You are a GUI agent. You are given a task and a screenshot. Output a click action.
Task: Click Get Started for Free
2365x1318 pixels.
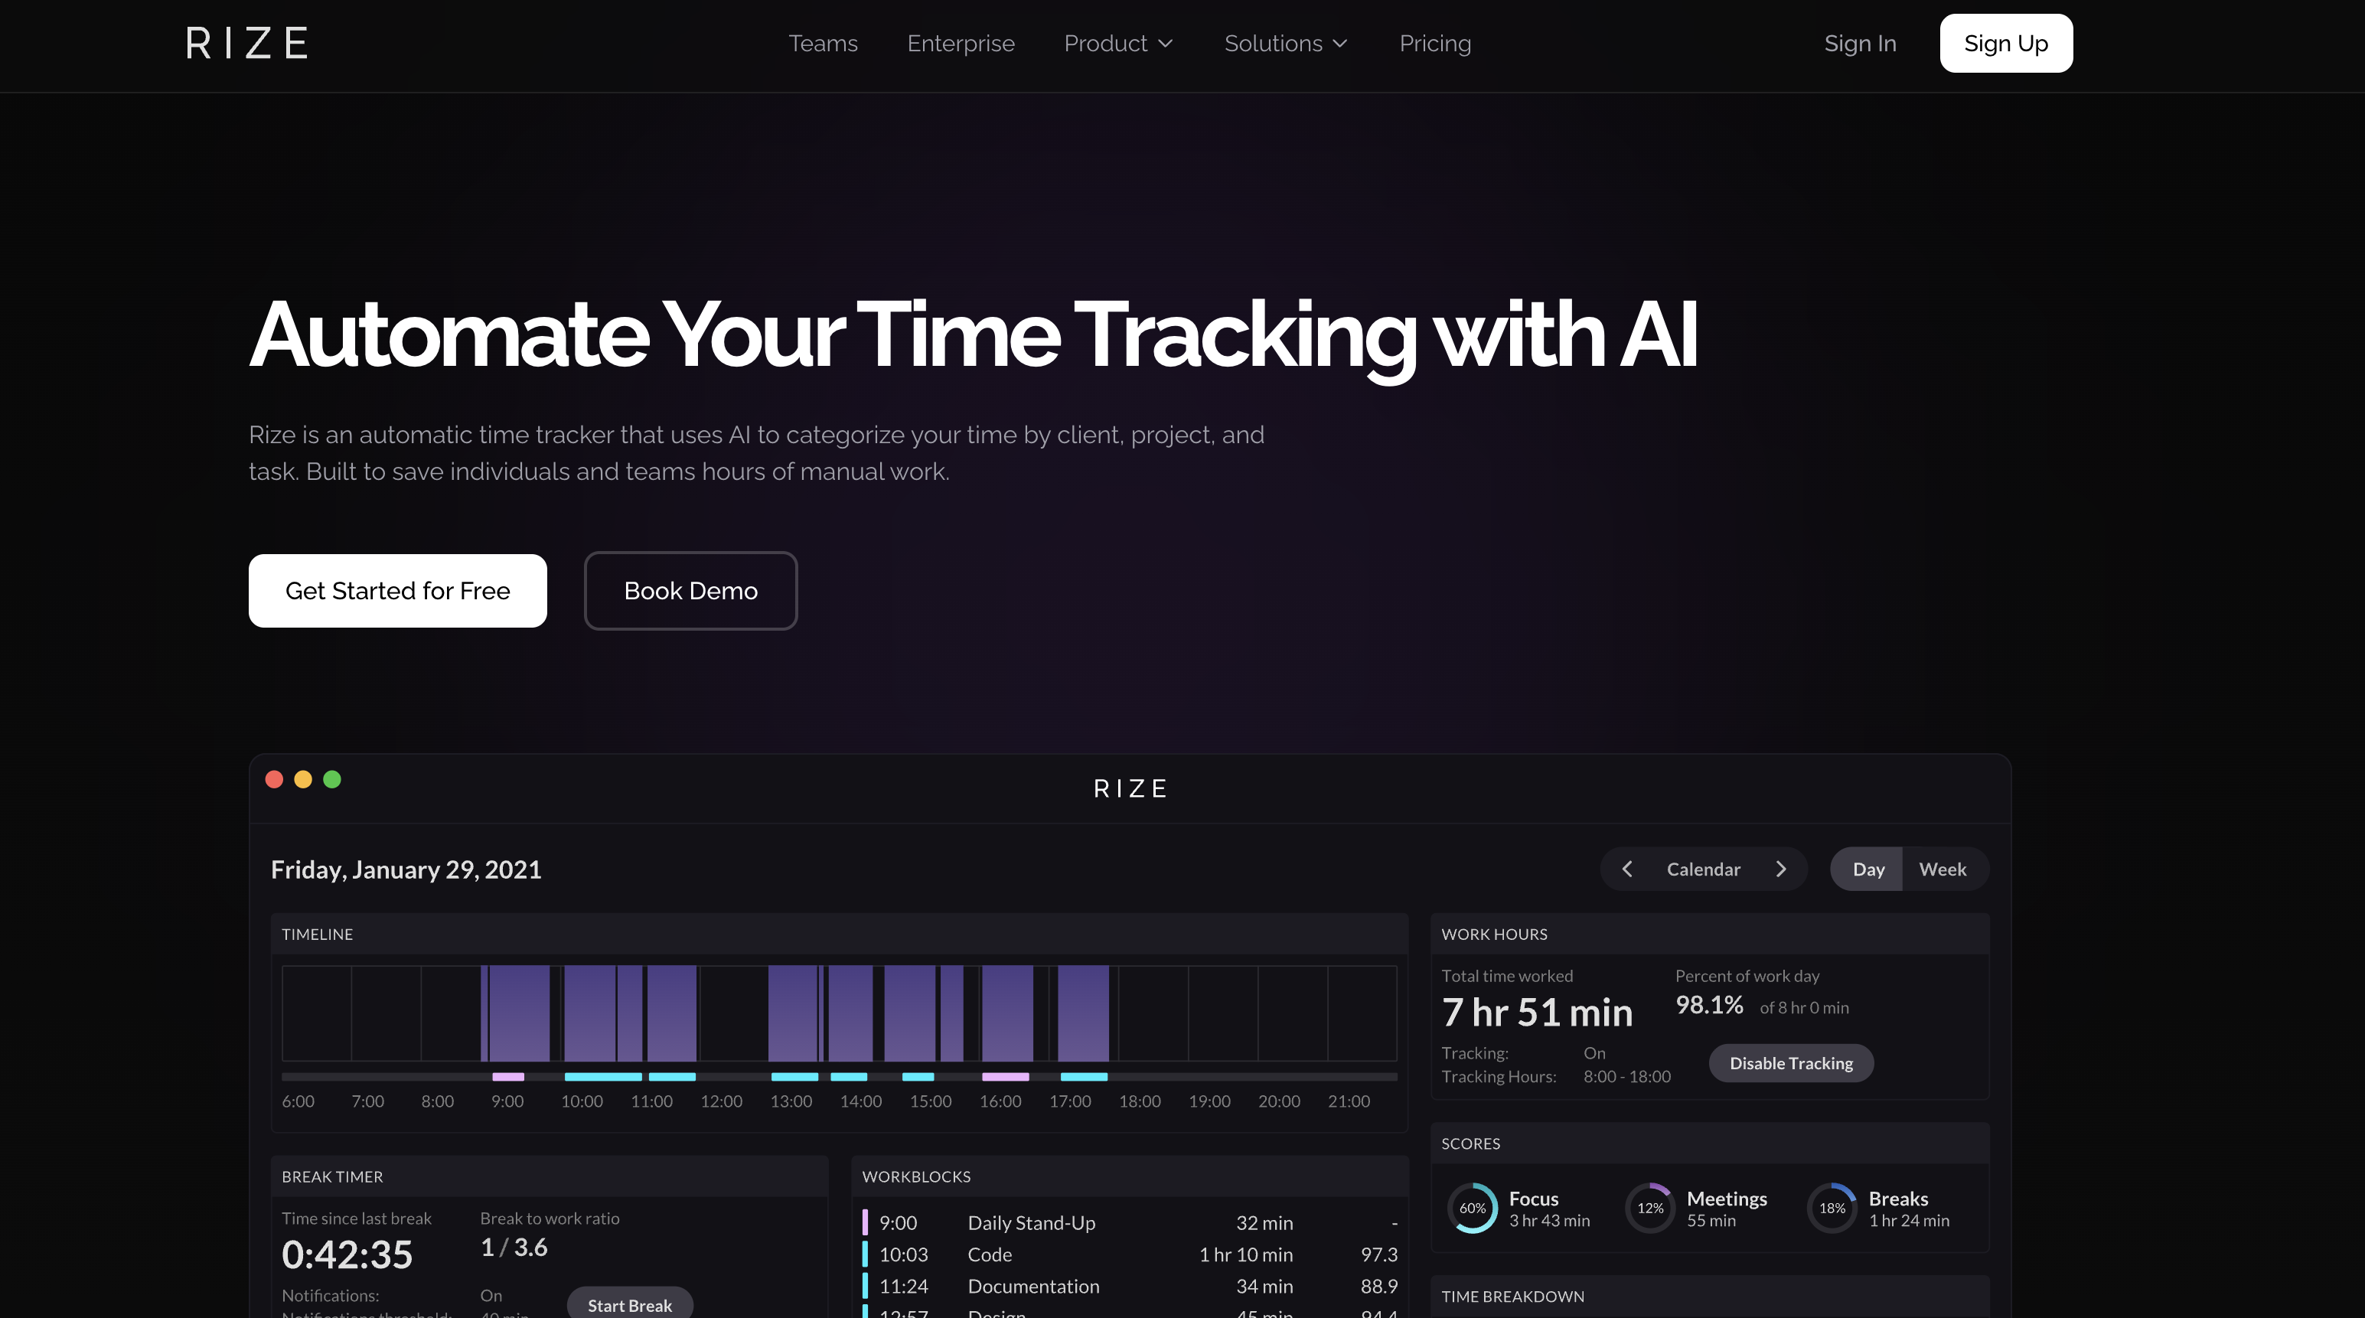(397, 590)
